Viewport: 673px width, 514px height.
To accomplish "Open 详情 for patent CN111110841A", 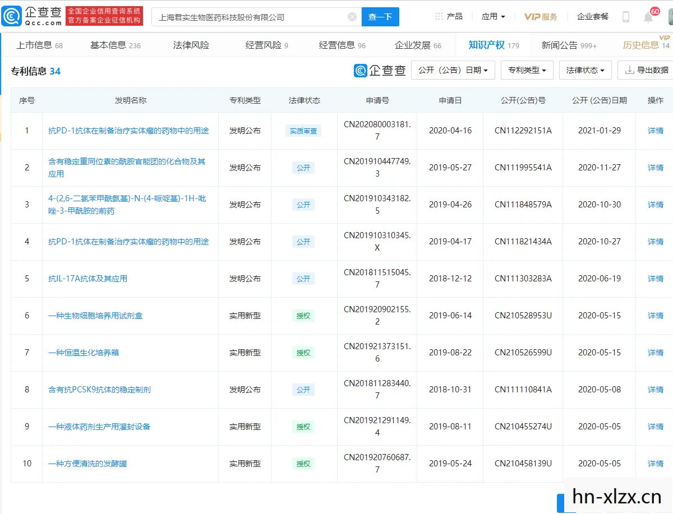I will tap(656, 390).
